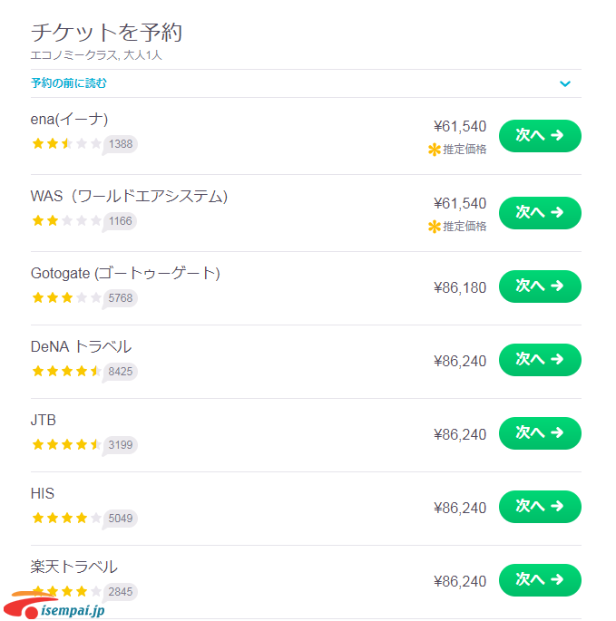
Task: Click 次へ button for DeNA トラベル
Action: click(x=540, y=360)
